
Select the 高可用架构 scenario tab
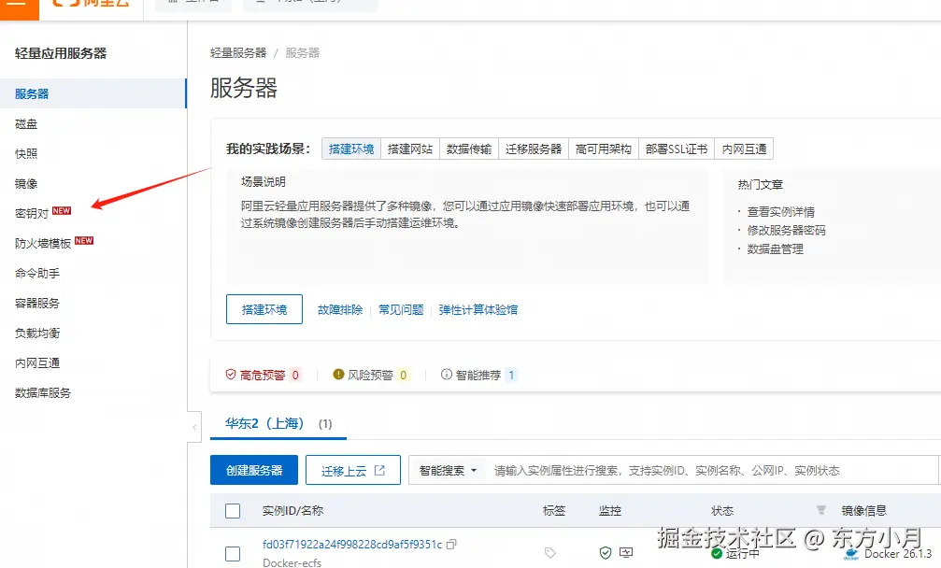[603, 149]
